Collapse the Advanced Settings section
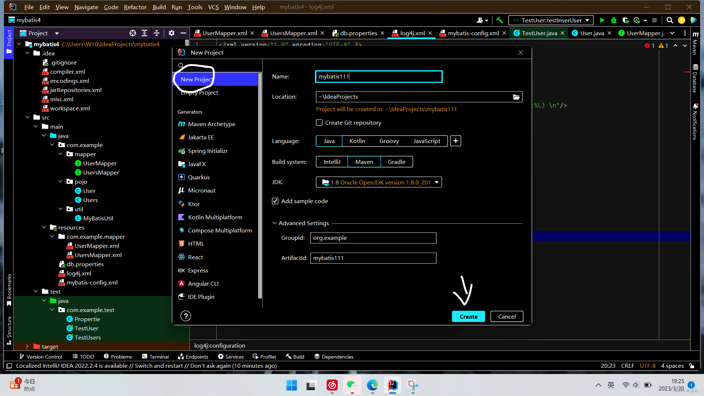704x396 pixels. (x=274, y=223)
